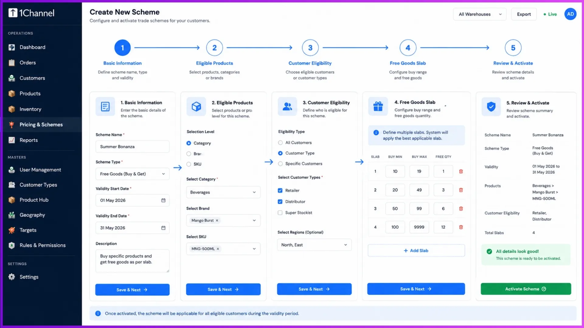Click the Free Goods Slab gift icon
584x328 pixels.
pyautogui.click(x=378, y=106)
